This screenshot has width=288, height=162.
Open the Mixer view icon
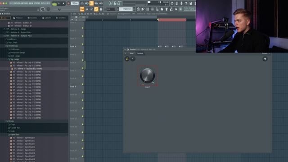(x=152, y=9)
